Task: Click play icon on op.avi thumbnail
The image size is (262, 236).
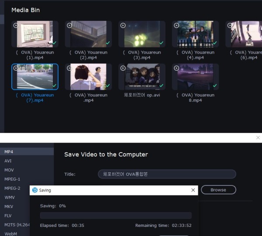Action: coord(123,68)
